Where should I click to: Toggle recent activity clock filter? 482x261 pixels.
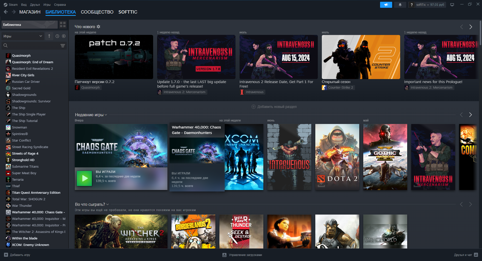click(57, 36)
